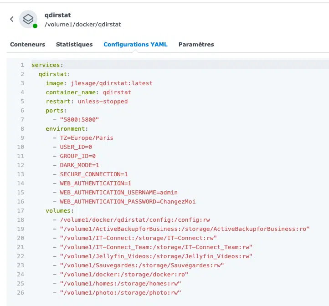Click the SECURE_CONNECTION=1 entry

(93, 174)
